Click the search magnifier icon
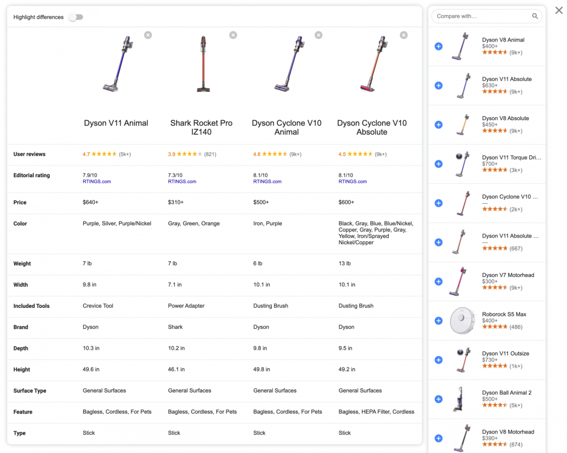This screenshot has width=567, height=453. click(x=535, y=16)
